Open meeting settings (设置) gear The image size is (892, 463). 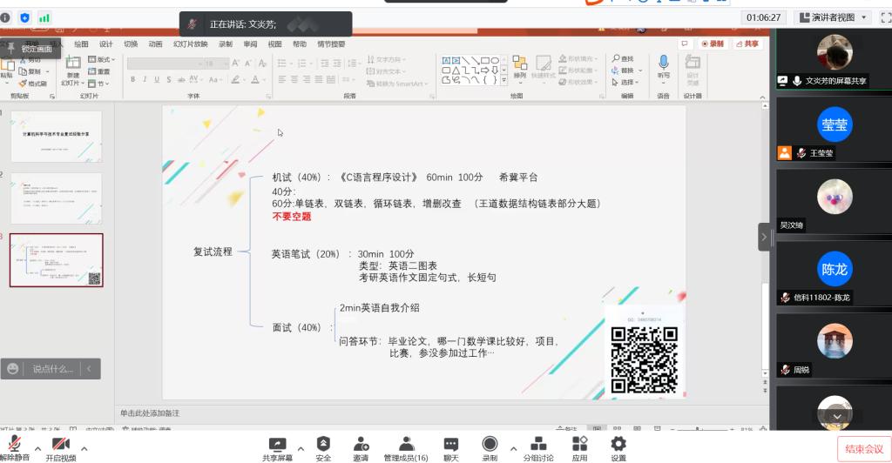coord(618,446)
